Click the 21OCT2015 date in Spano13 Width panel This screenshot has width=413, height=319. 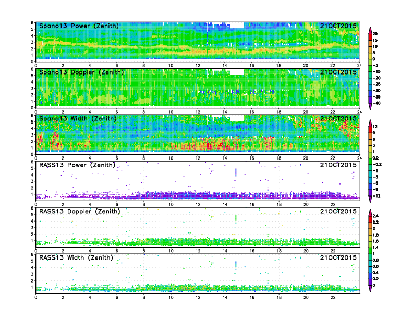[338, 118]
